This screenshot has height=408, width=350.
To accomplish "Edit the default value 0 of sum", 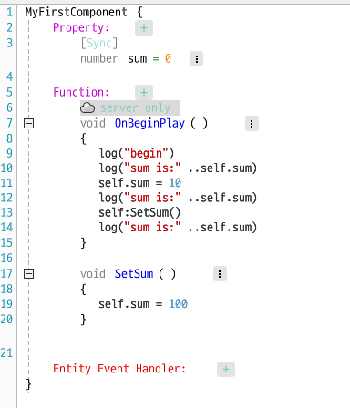I will click(x=168, y=58).
